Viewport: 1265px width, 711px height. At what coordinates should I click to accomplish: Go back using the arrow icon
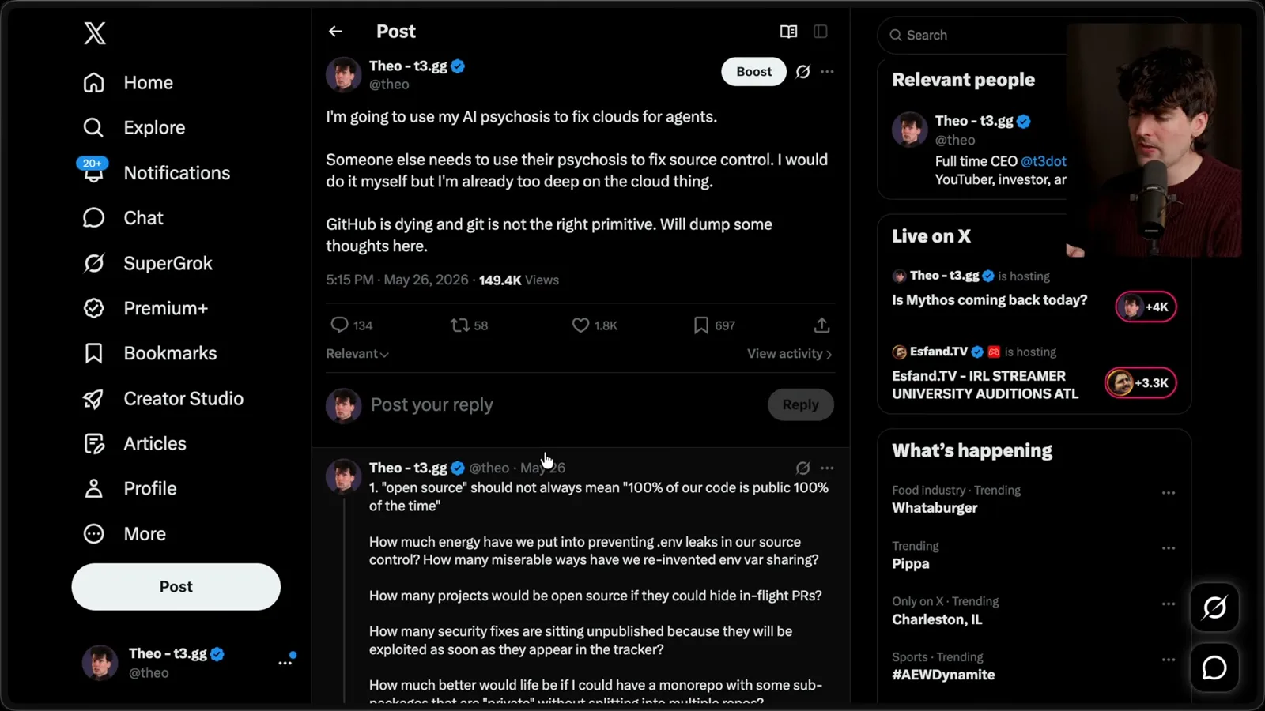(x=335, y=32)
